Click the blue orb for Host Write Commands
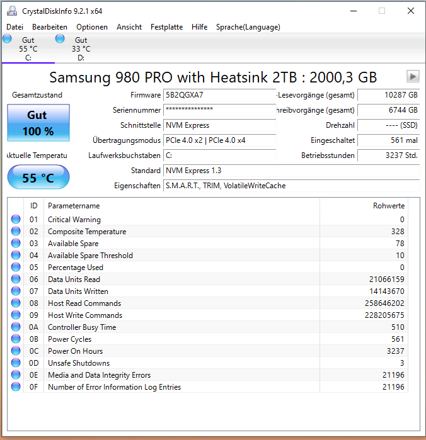The image size is (426, 440). (16, 315)
